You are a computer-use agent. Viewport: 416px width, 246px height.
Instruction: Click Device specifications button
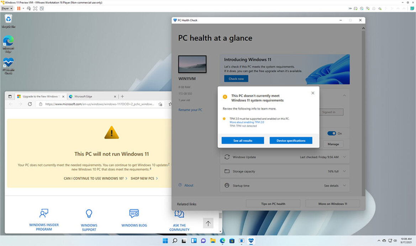tap(291, 140)
